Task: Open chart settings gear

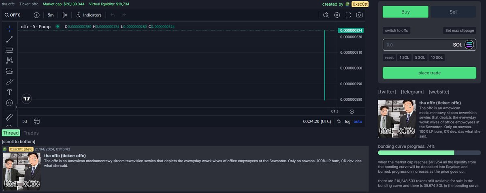Action: click(x=337, y=15)
